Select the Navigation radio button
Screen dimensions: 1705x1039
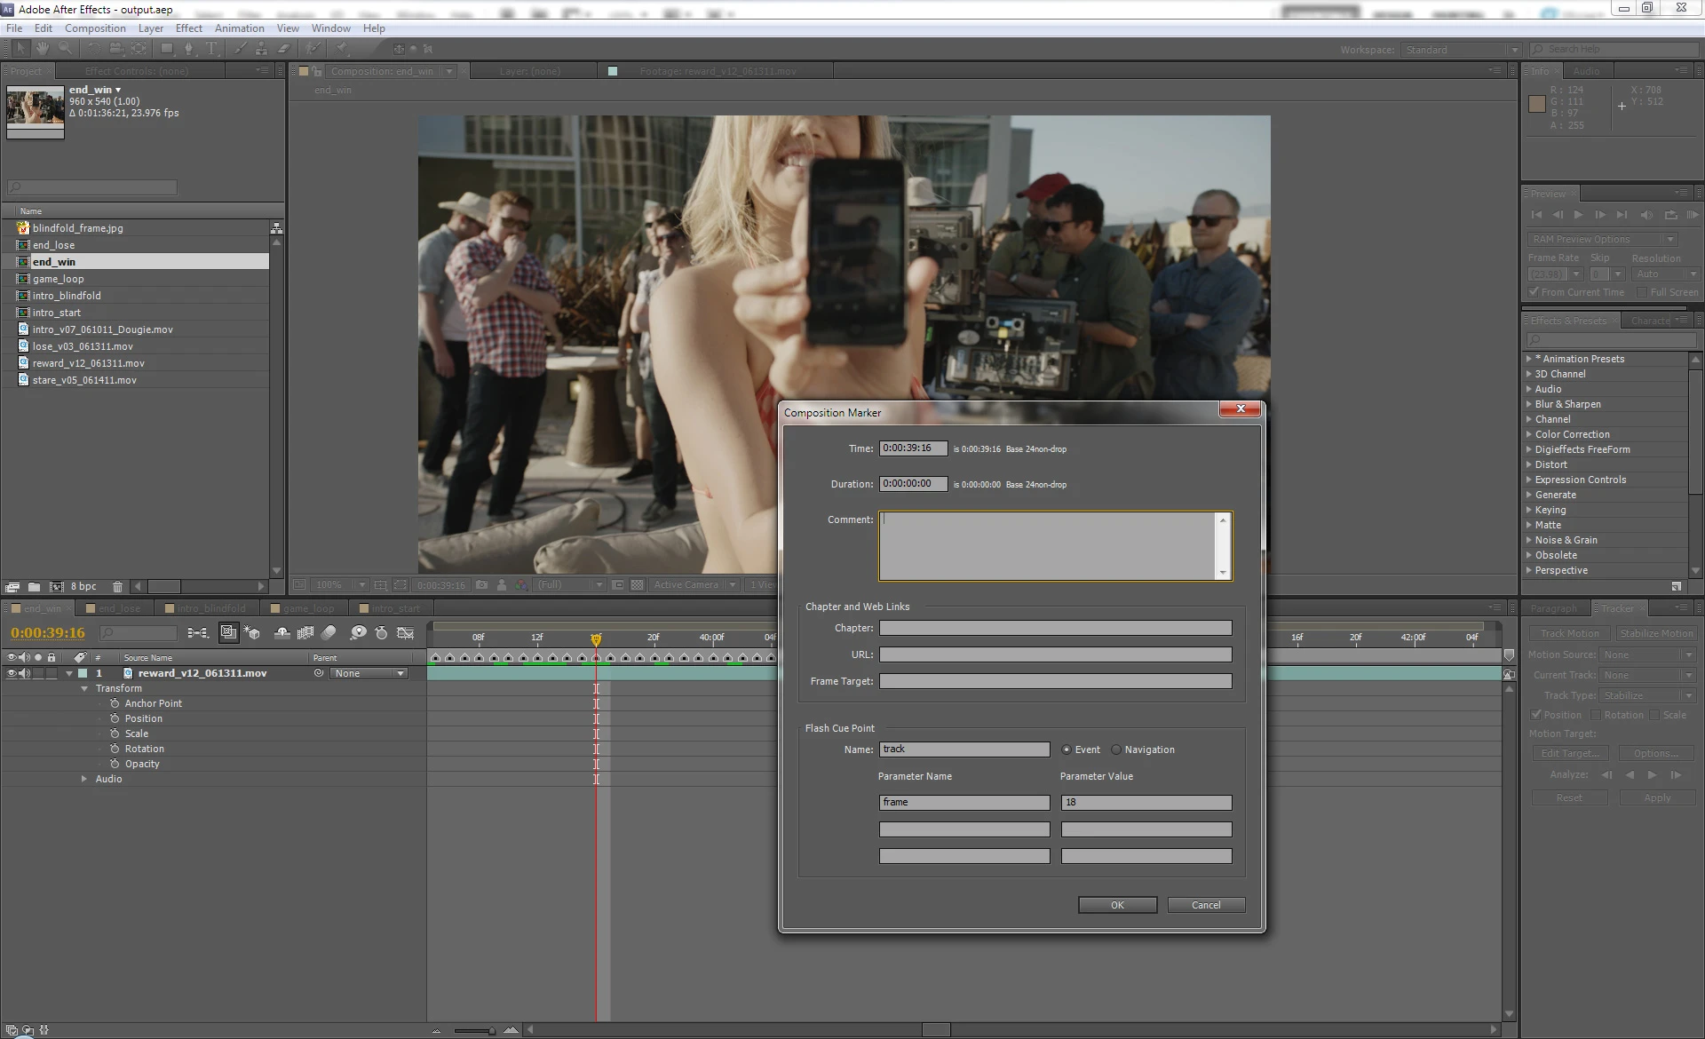1116,750
